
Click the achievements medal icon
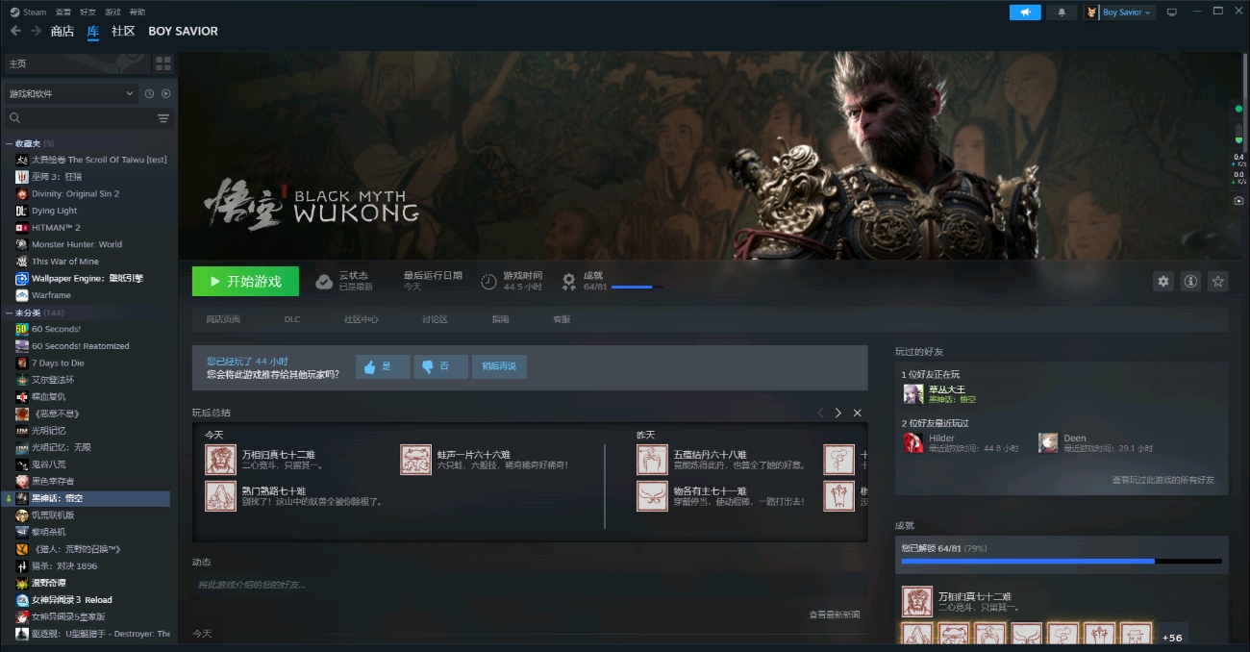click(x=569, y=281)
